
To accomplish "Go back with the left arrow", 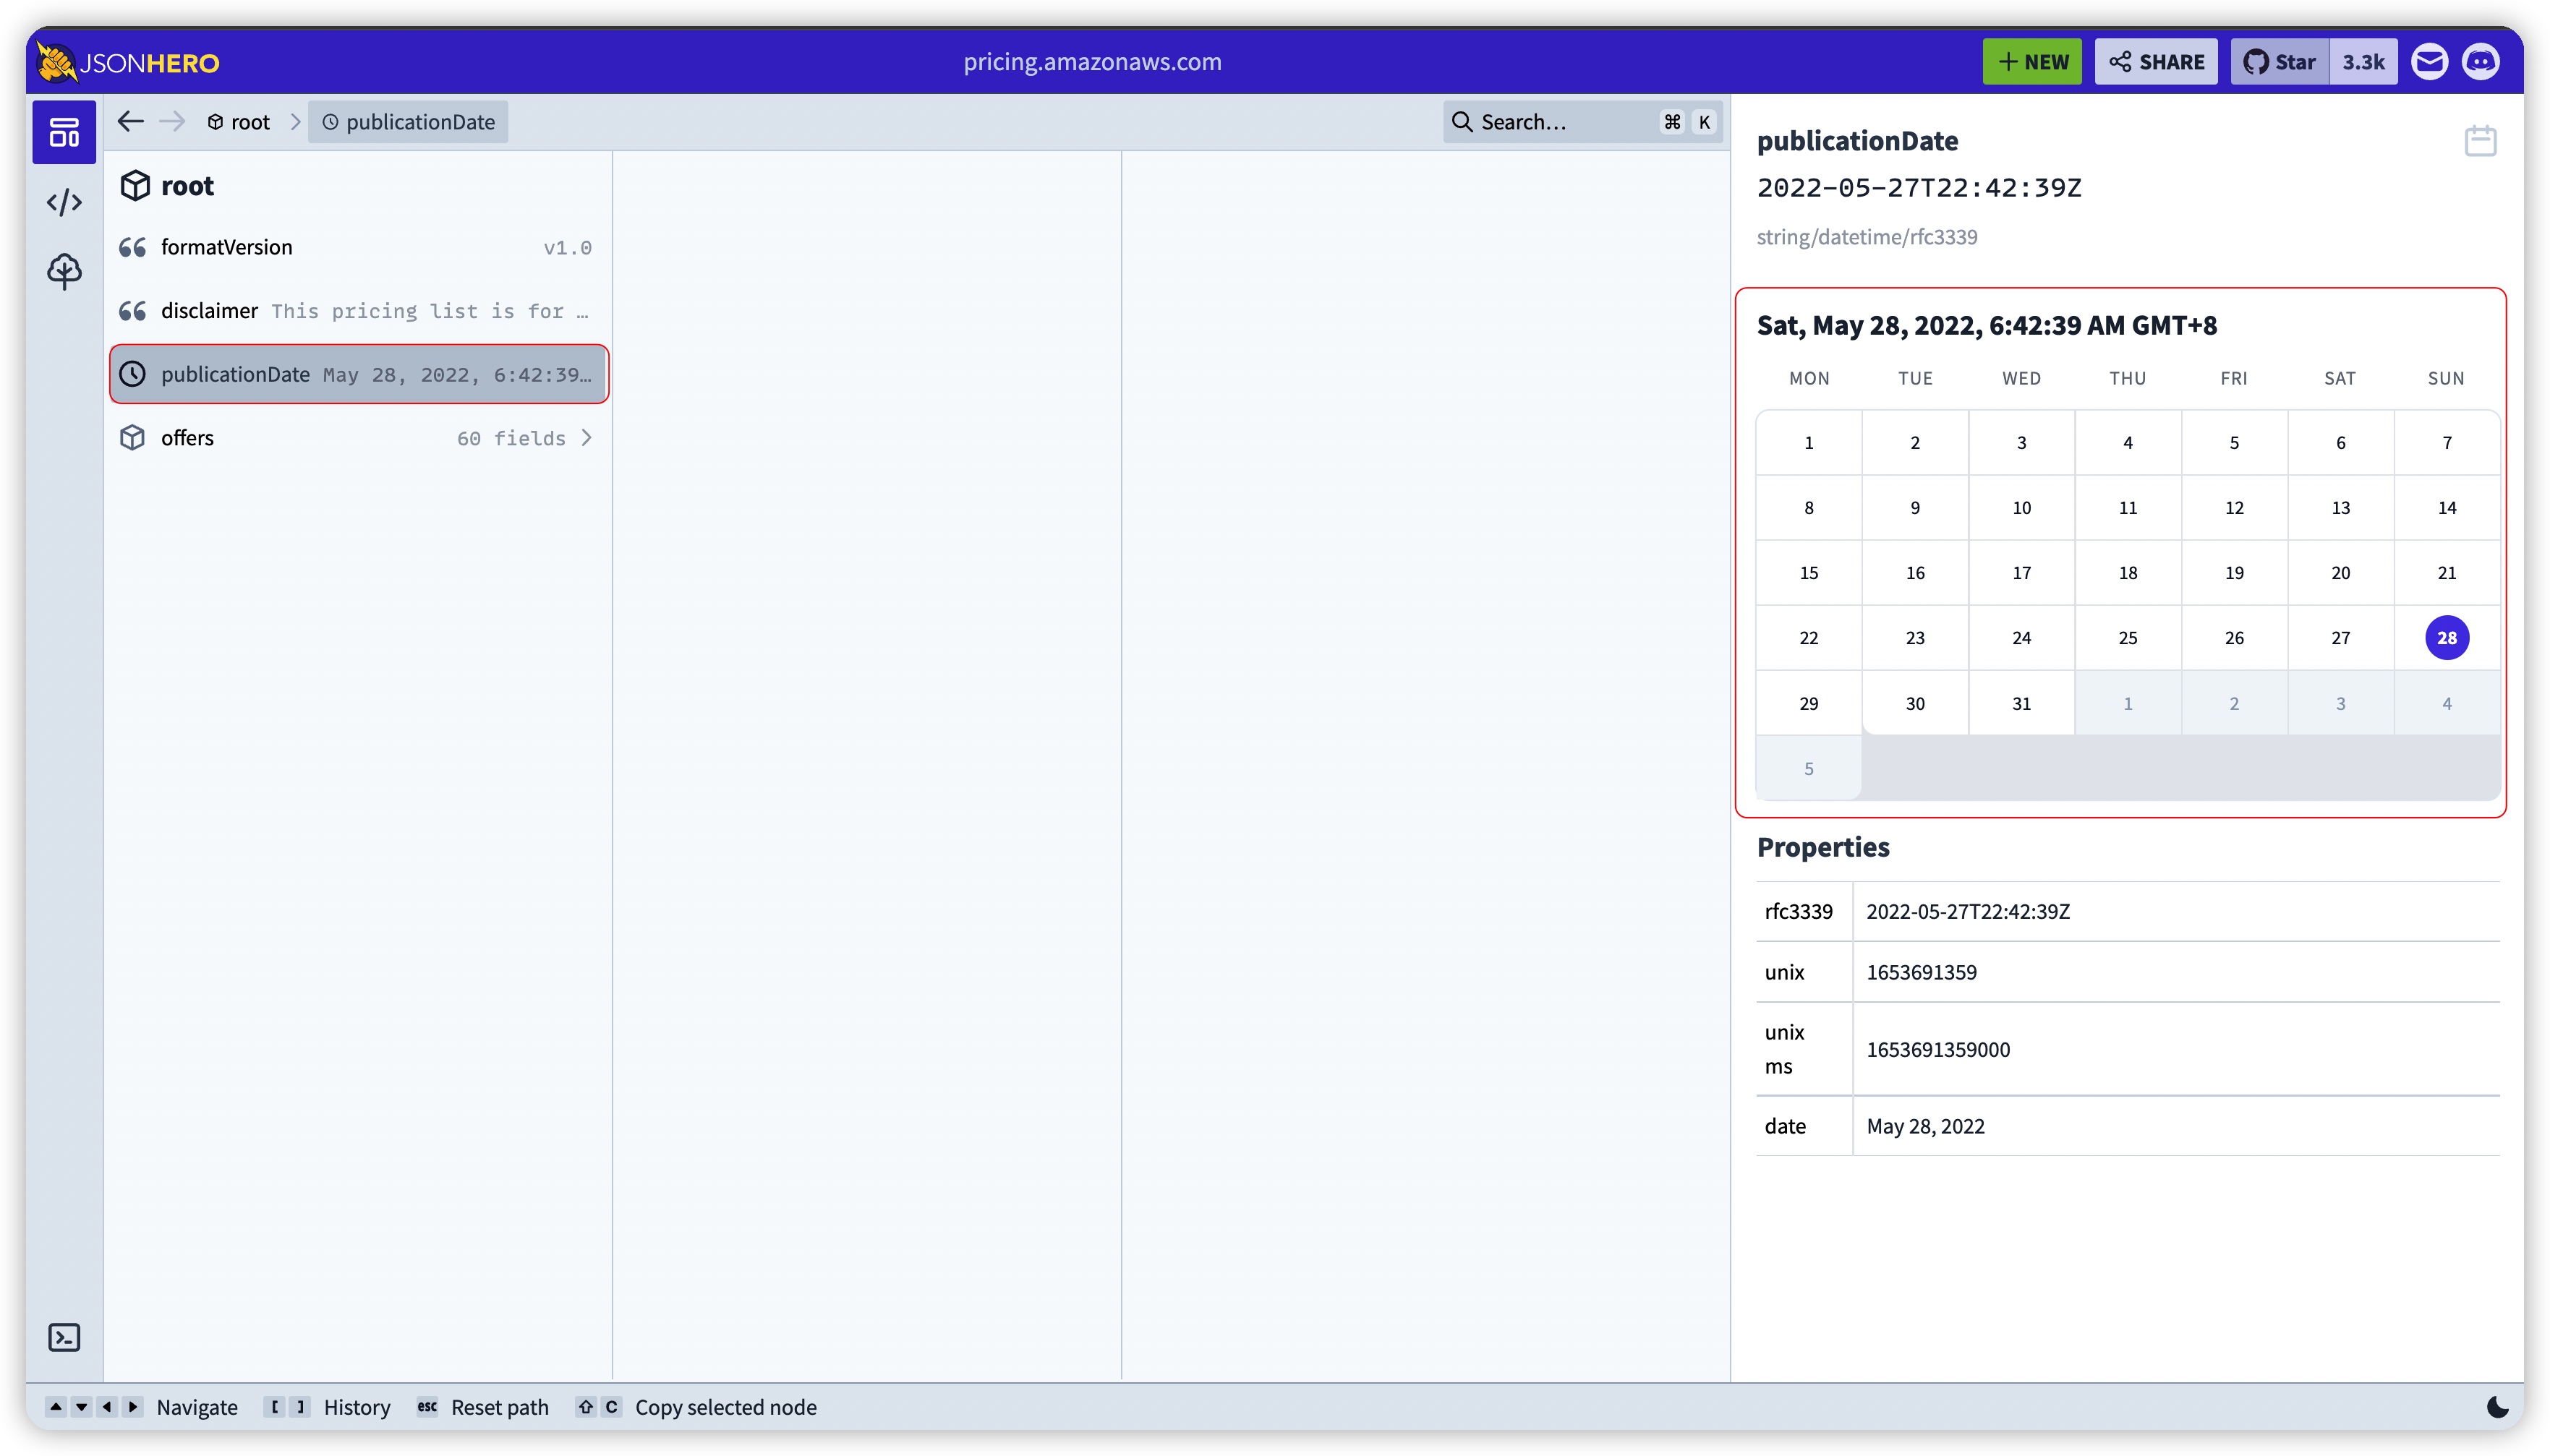I will (131, 122).
